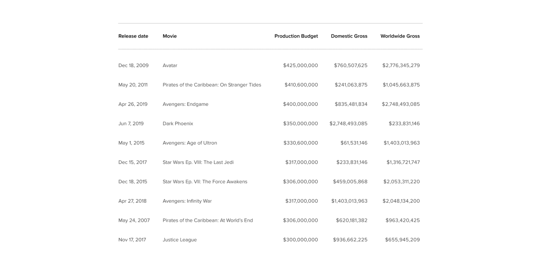Screen dimensions: 539x269
Task: Click the budget value $300,000,000
Action: (300, 240)
